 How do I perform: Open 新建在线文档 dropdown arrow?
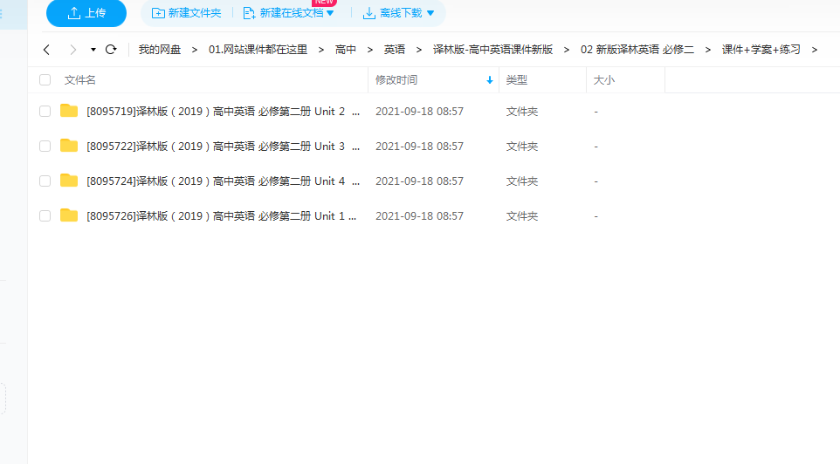(330, 13)
